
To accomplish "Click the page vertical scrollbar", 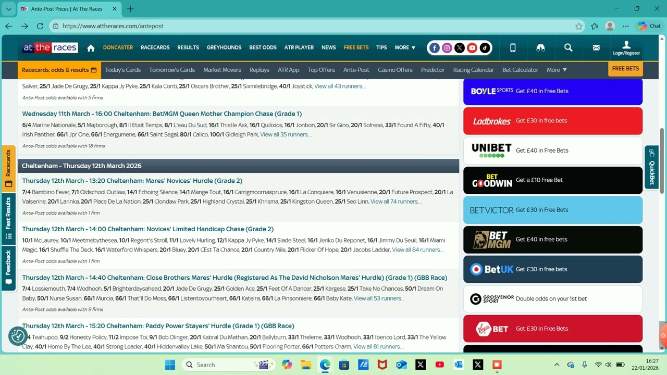I will [x=662, y=161].
